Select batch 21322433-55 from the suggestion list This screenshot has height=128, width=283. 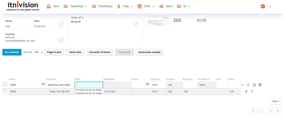click(x=88, y=93)
